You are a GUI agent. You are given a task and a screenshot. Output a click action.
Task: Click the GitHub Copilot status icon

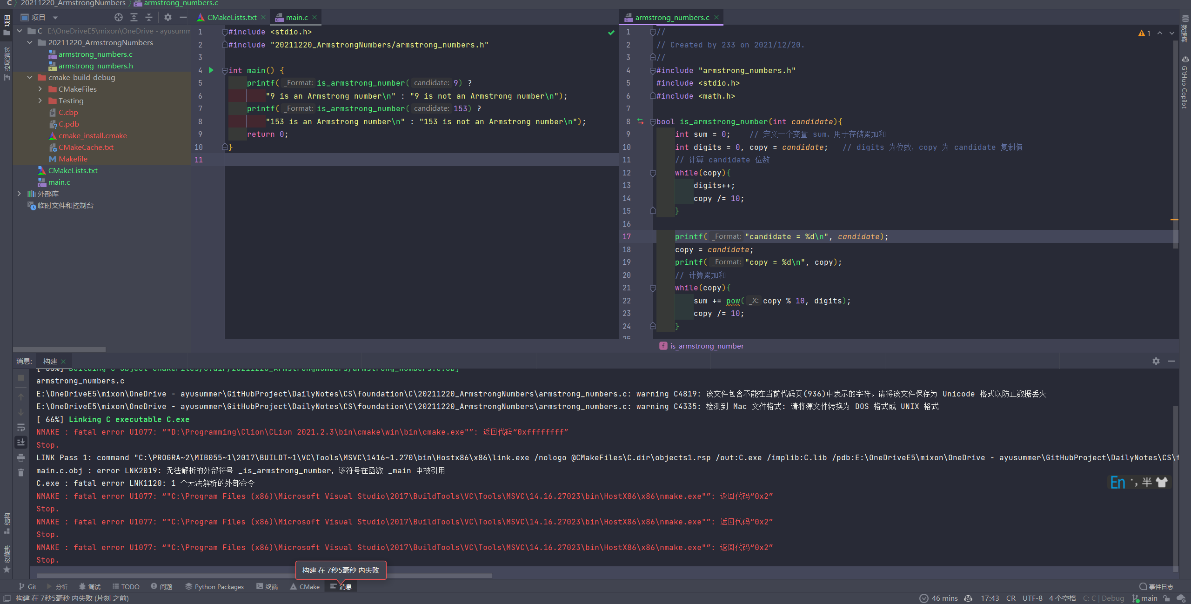click(x=969, y=598)
